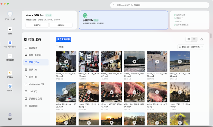This screenshot has height=127, width=213.
Task: Open 設定 settings icon
Action: (10, 115)
